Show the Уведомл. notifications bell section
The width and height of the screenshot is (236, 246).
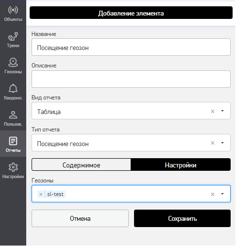pos(13,92)
